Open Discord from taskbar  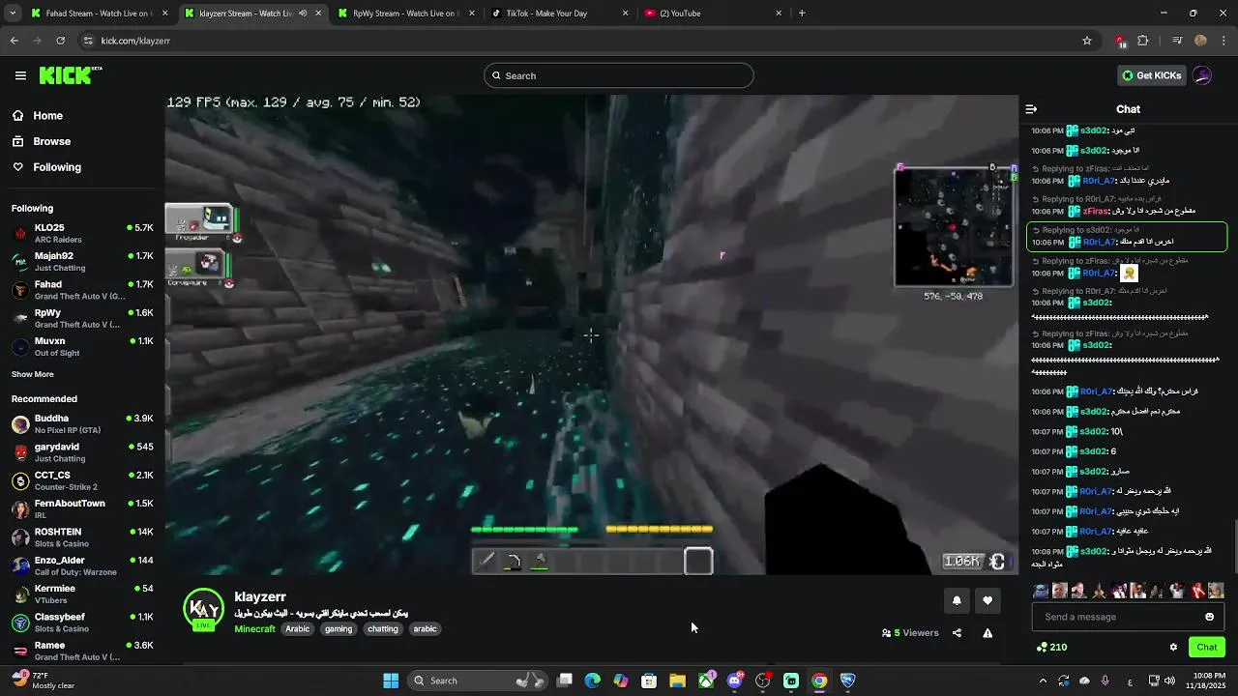point(734,681)
